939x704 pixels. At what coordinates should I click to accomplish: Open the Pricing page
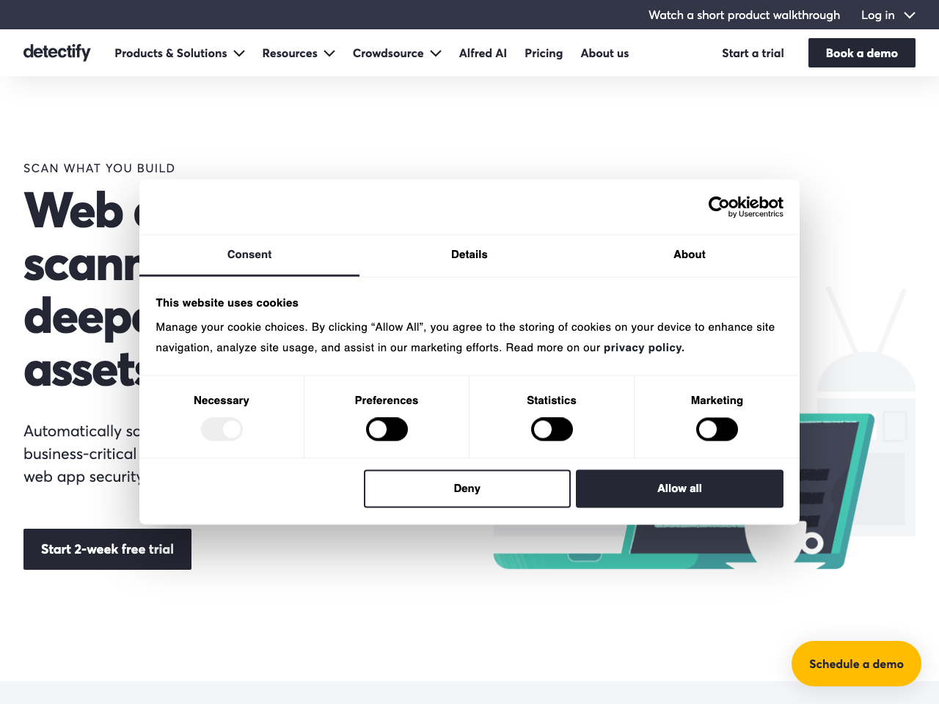click(543, 53)
